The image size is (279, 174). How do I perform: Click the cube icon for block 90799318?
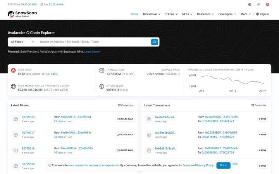tap(15, 119)
